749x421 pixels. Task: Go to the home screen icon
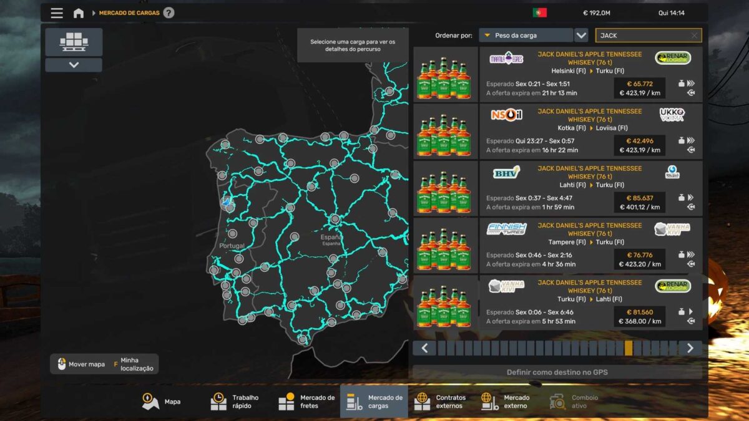click(x=79, y=13)
